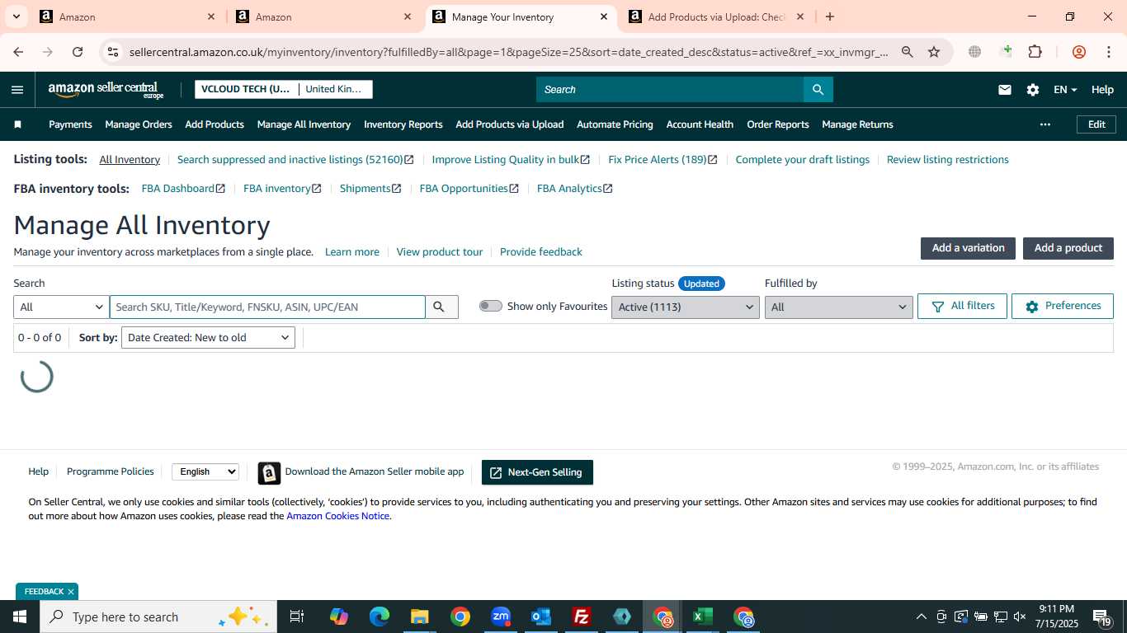Click the View product tour link
The width and height of the screenshot is (1127, 633).
[x=440, y=252]
